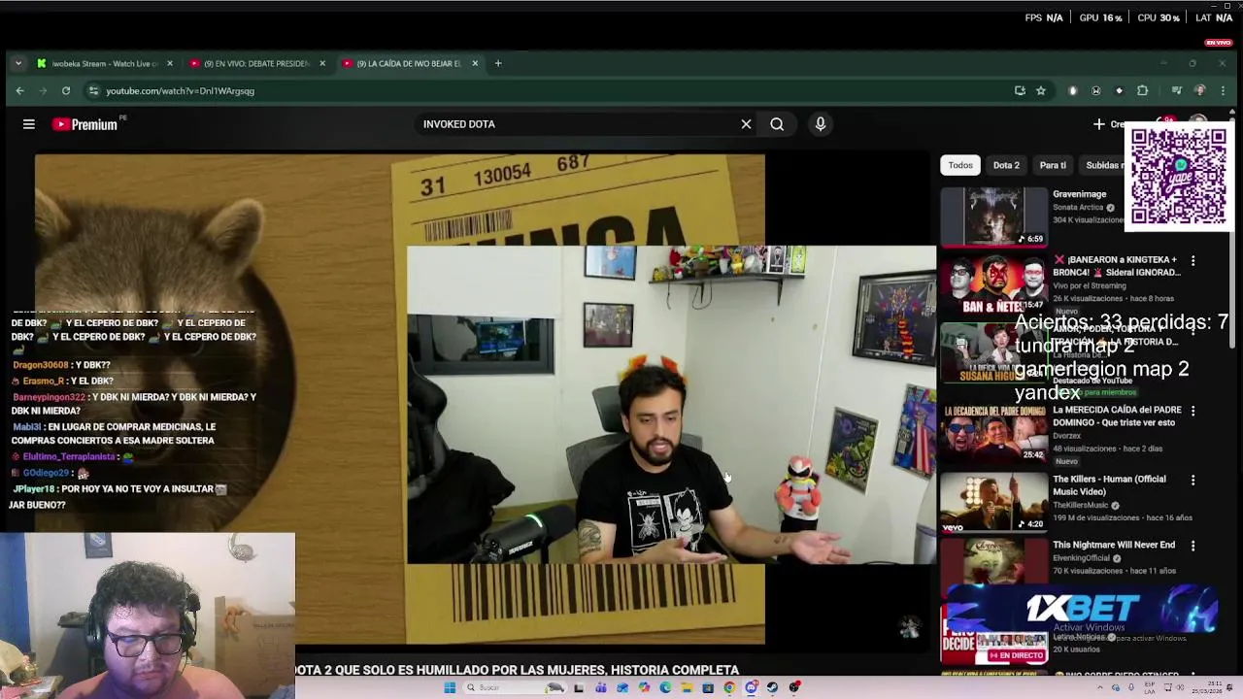Open more options for The Killers video

(1193, 480)
